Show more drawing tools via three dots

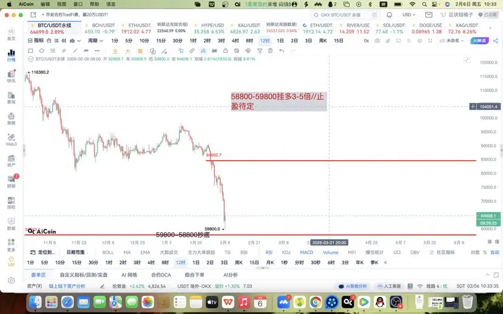pos(97,51)
